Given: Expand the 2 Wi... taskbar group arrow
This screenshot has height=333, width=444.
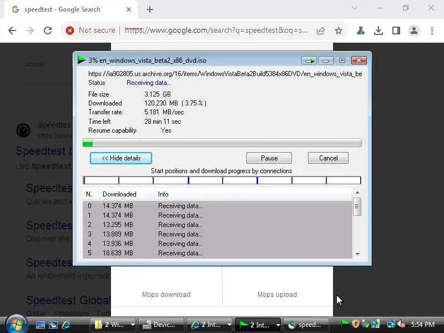Looking at the screenshot, I should (x=133, y=325).
